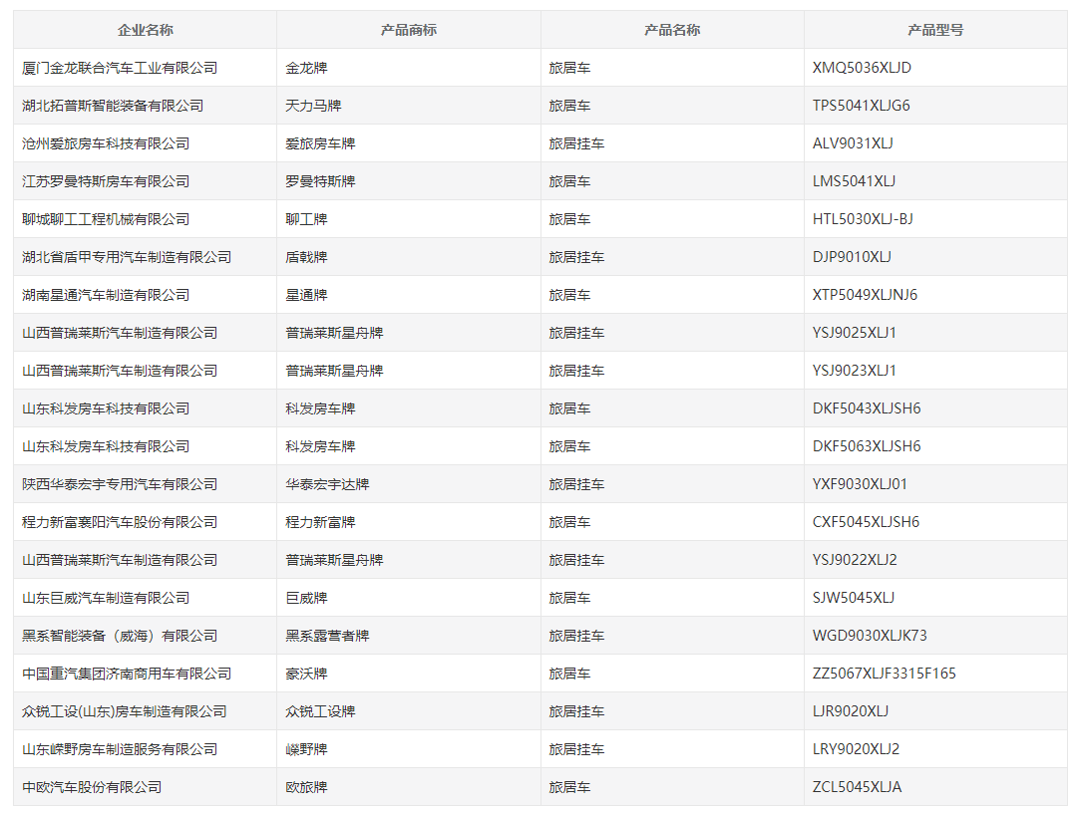Select the 星通牌 cell
This screenshot has height=814, width=1075.
point(409,295)
